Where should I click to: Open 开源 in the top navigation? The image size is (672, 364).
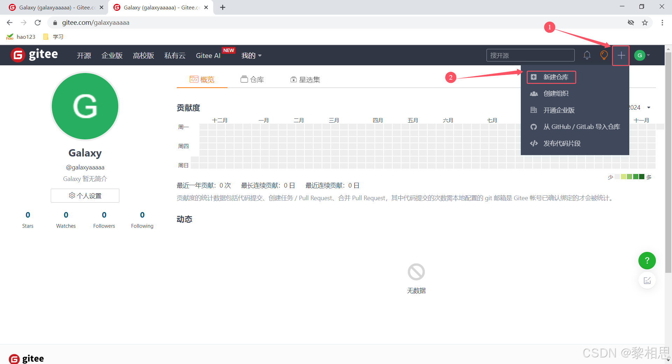coord(84,56)
